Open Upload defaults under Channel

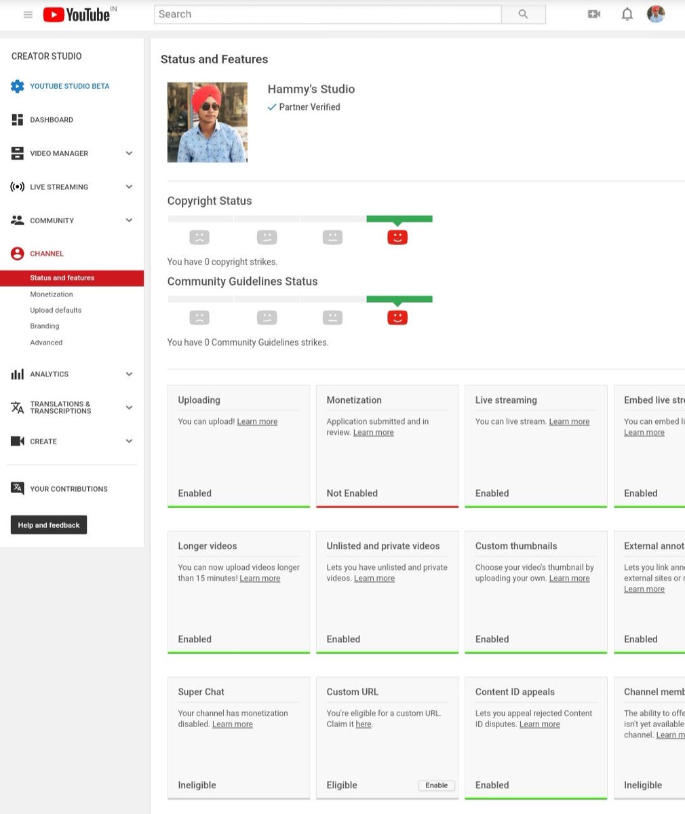[x=56, y=310]
